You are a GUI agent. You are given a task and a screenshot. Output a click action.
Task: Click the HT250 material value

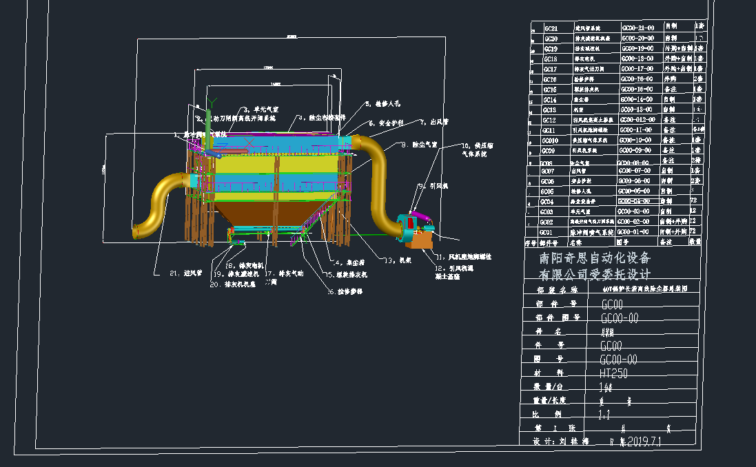coord(613,373)
